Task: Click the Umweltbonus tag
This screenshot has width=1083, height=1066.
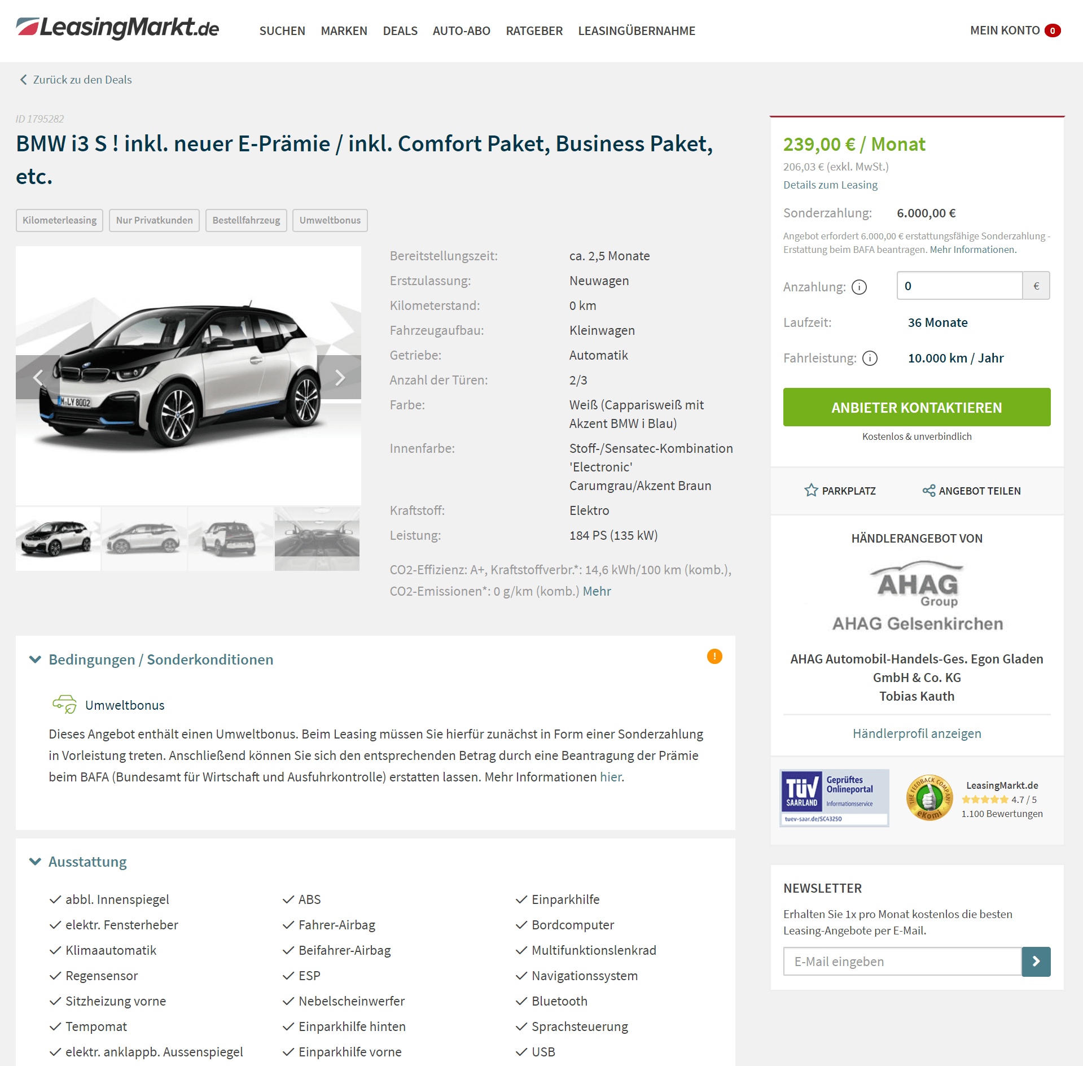Action: coord(330,220)
